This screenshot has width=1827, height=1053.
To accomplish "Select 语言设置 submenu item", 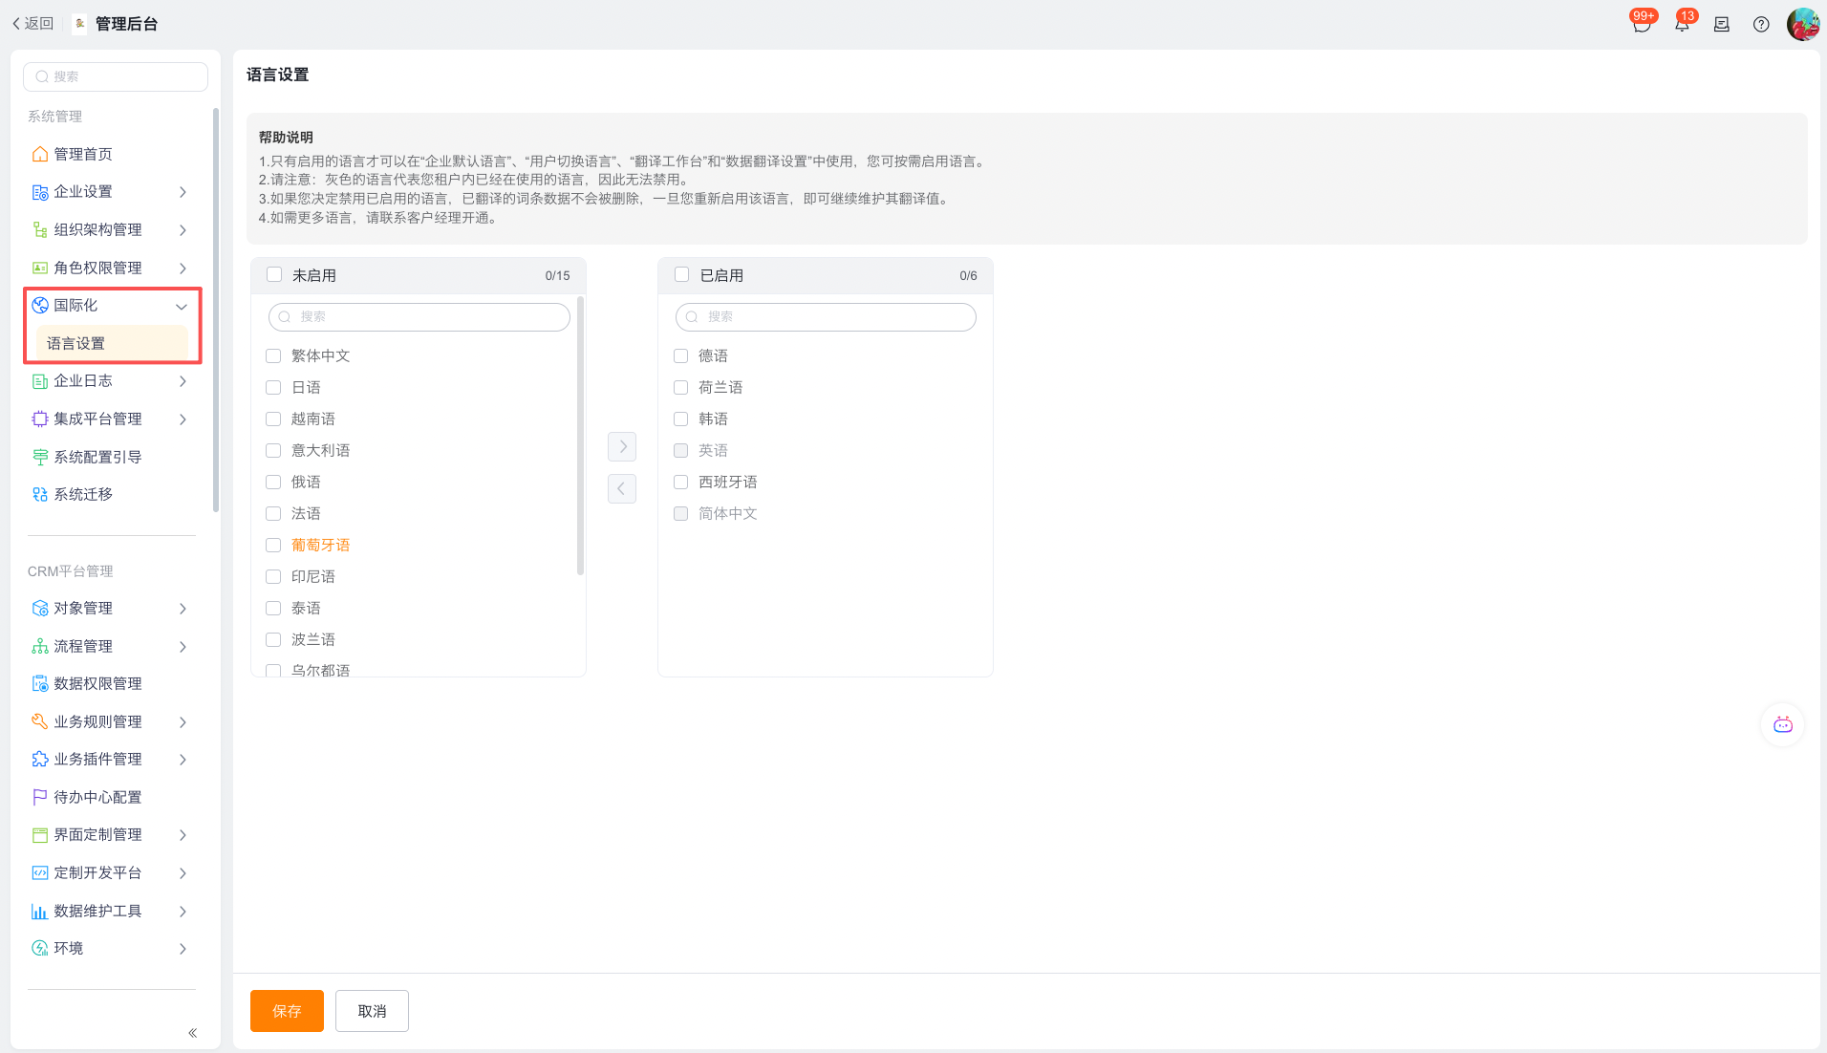I will 76,344.
